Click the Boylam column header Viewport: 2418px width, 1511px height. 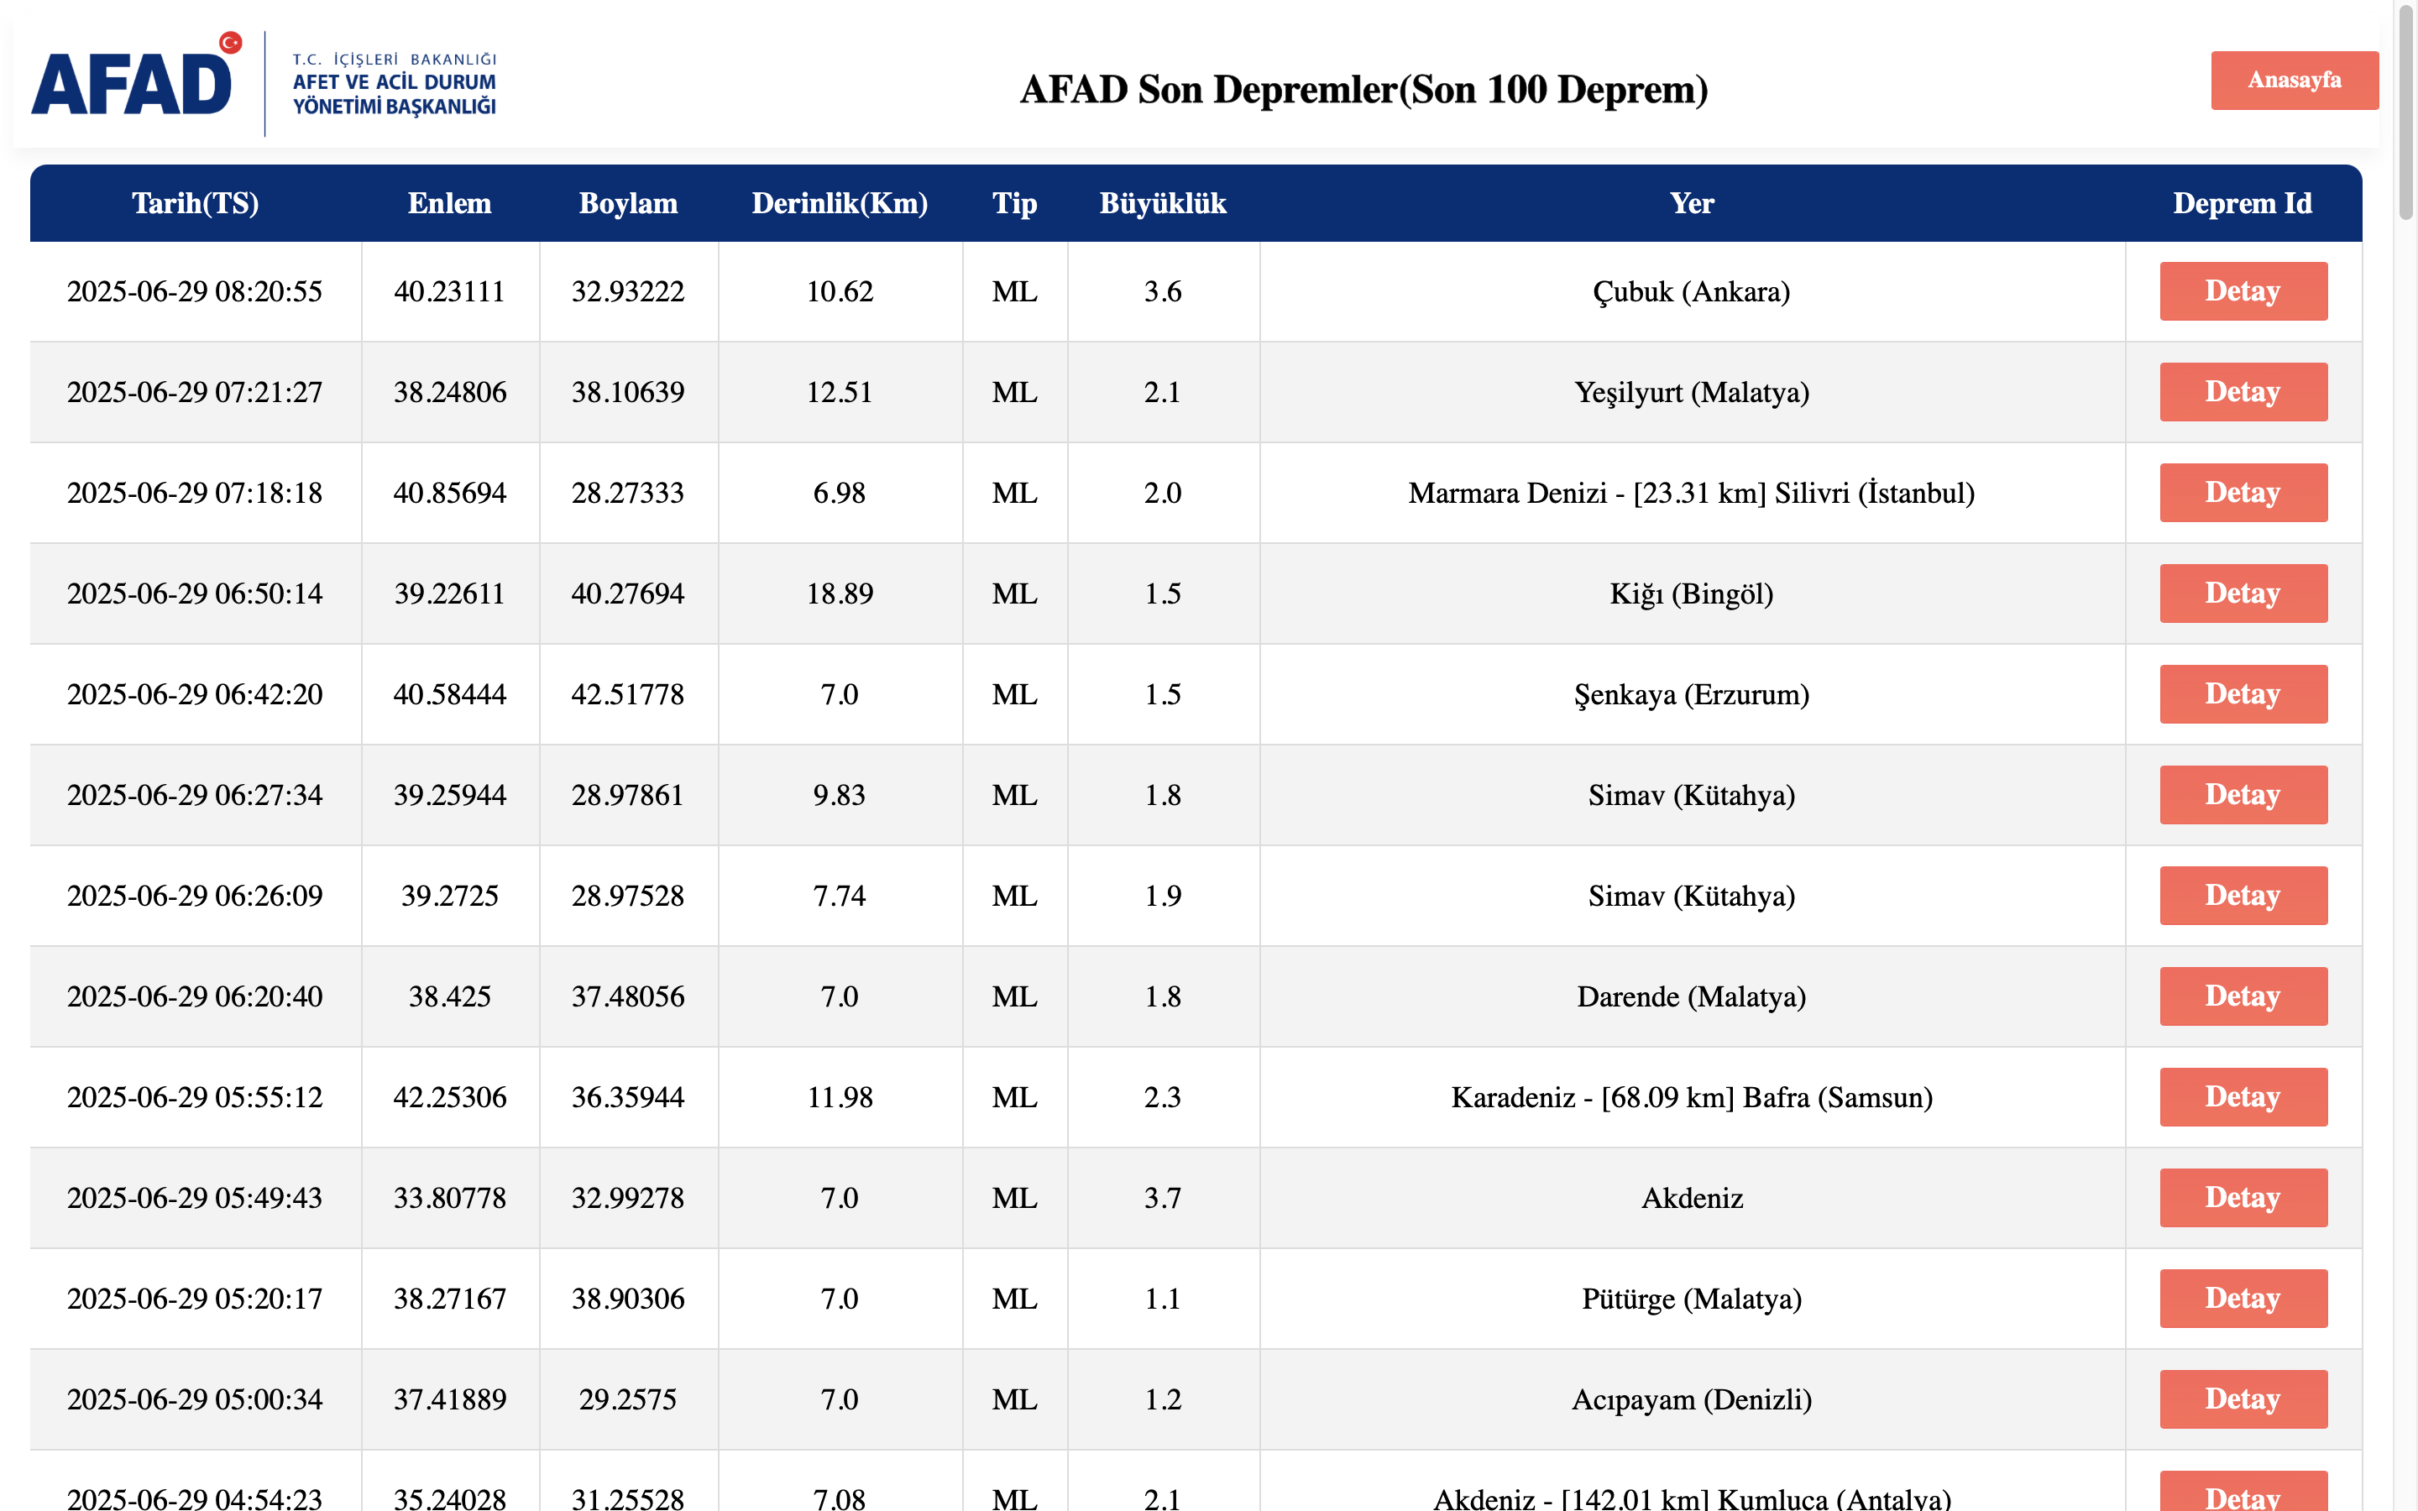pyautogui.click(x=629, y=203)
